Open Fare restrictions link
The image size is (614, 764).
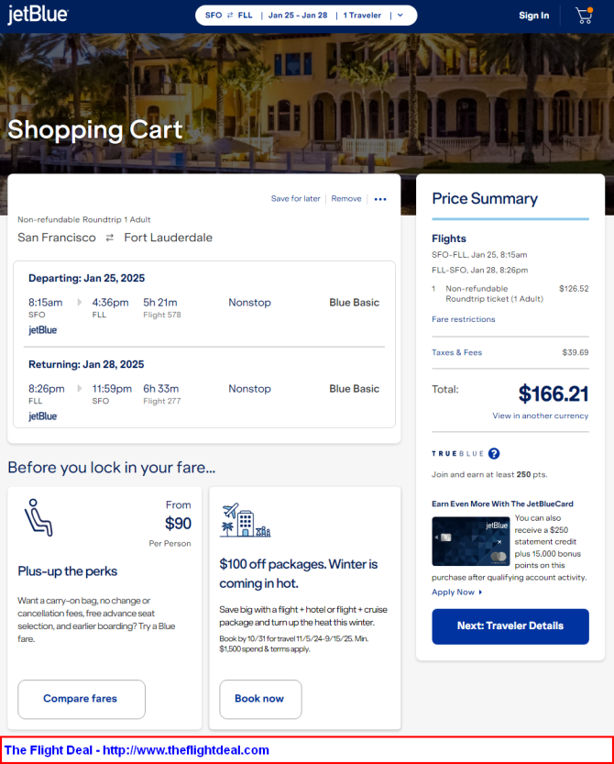pyautogui.click(x=463, y=319)
